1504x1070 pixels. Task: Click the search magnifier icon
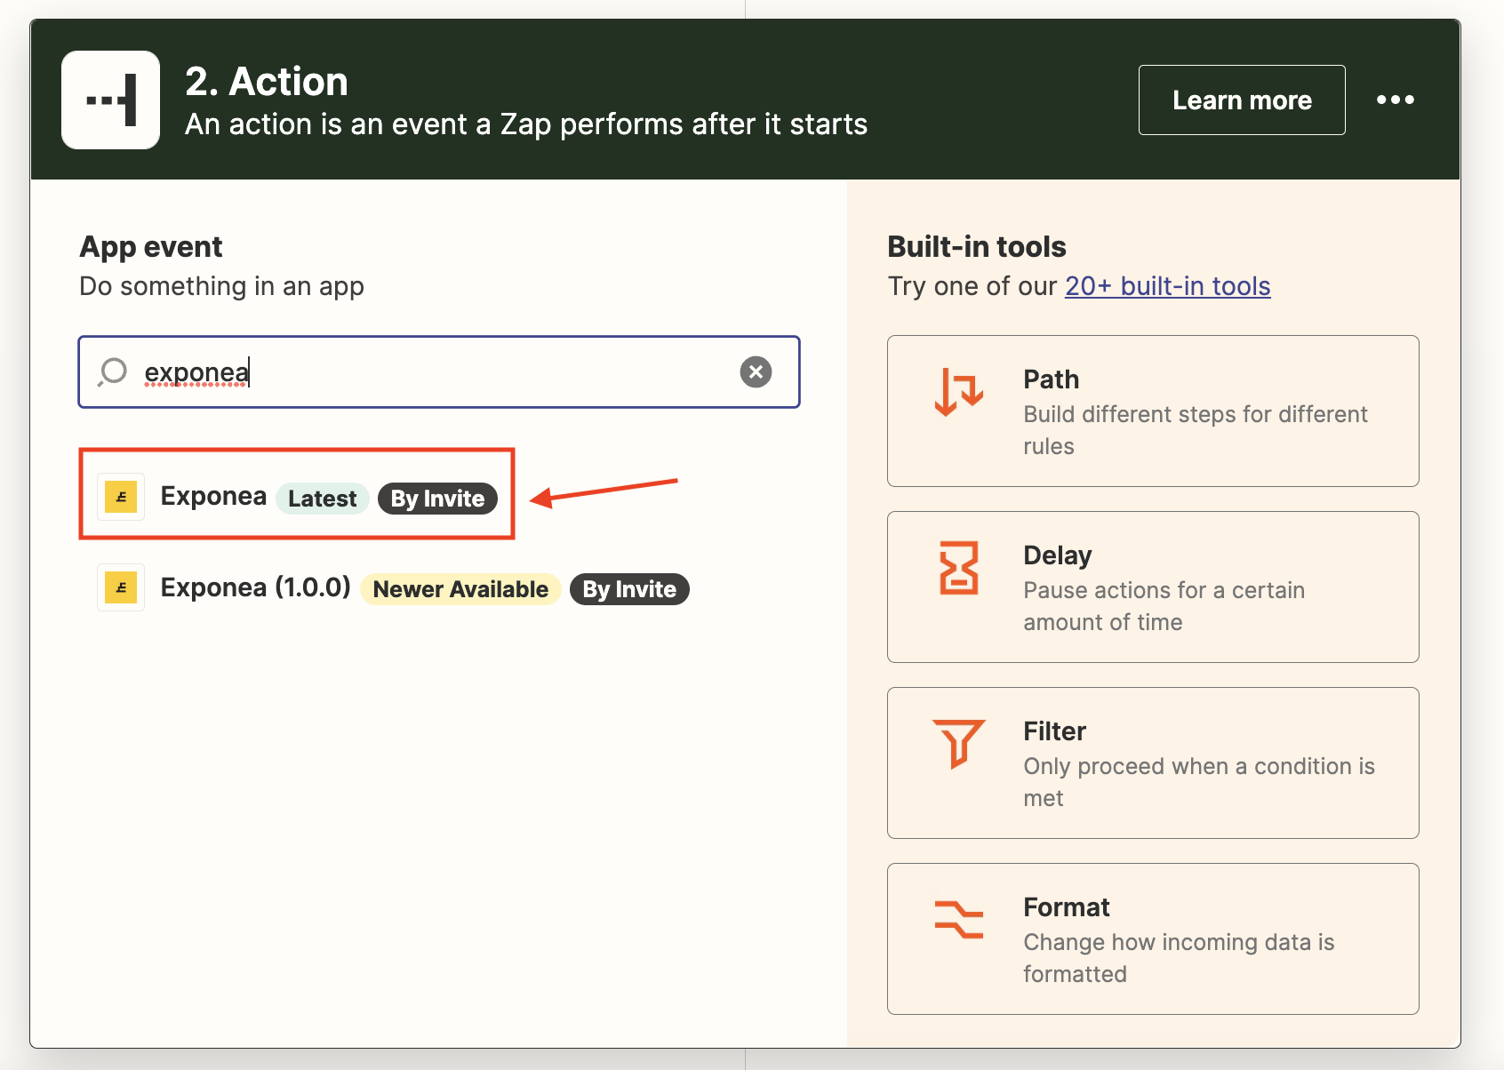click(x=113, y=371)
